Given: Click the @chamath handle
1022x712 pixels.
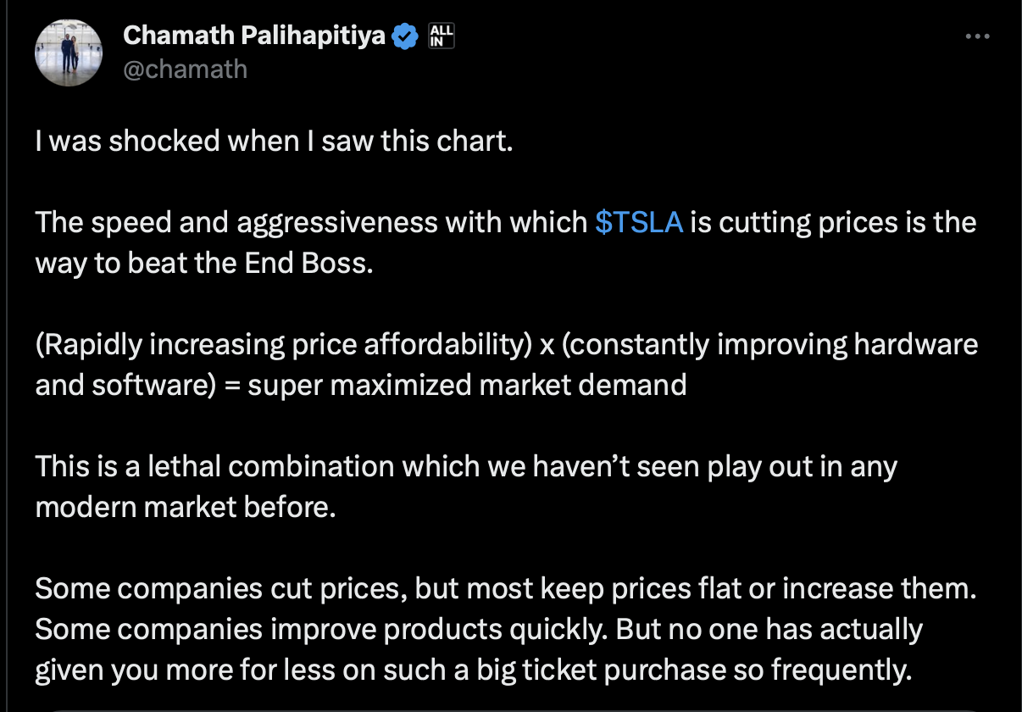Looking at the screenshot, I should pos(185,69).
